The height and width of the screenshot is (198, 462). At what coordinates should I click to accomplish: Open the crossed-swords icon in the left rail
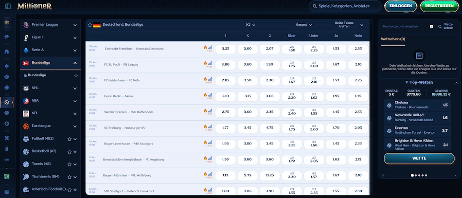[7, 138]
